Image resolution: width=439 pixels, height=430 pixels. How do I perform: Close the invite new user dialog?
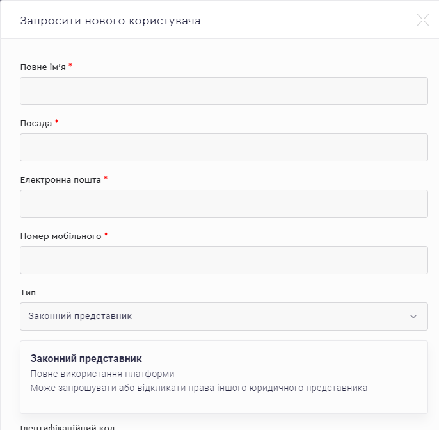422,20
